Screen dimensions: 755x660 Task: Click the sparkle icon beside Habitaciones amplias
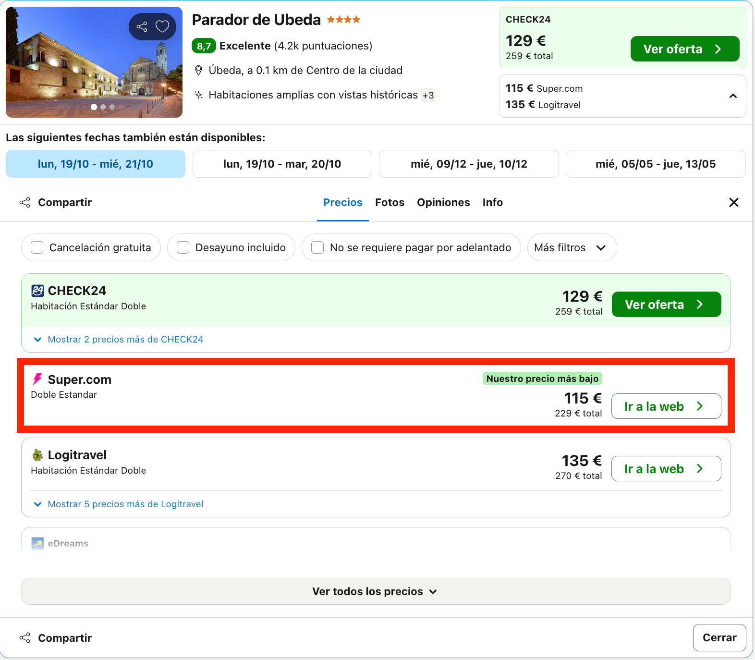pos(198,95)
